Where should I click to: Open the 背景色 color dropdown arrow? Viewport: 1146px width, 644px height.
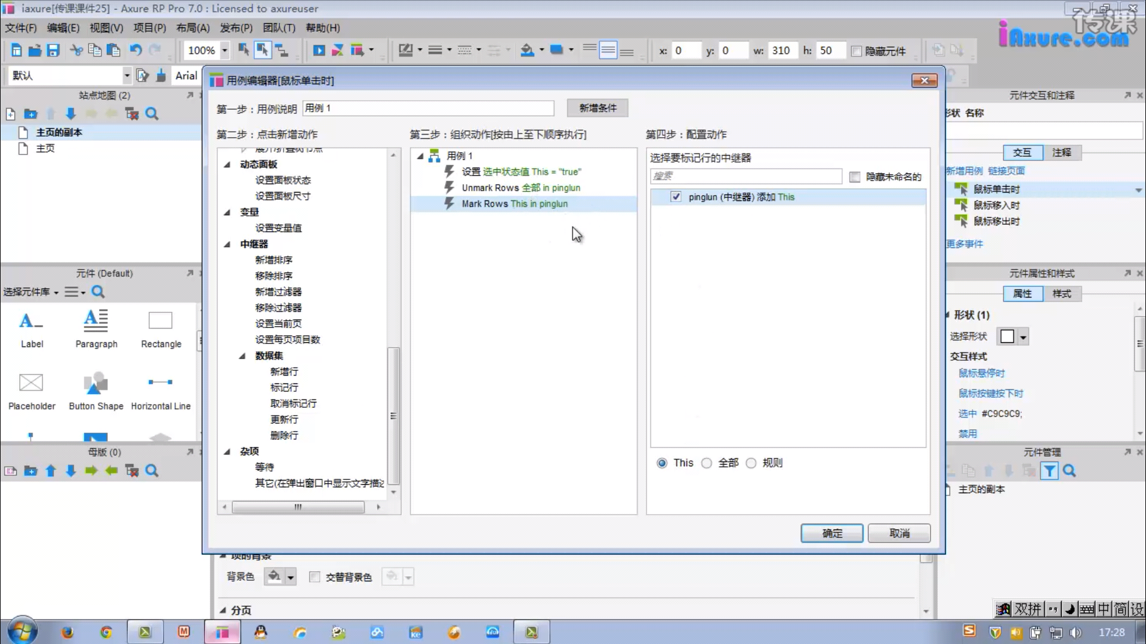point(291,577)
